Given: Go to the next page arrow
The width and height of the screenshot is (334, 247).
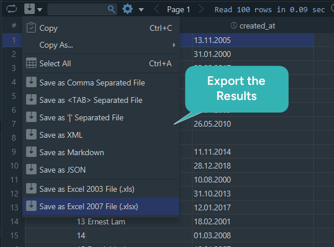Looking at the screenshot, I should click(201, 9).
